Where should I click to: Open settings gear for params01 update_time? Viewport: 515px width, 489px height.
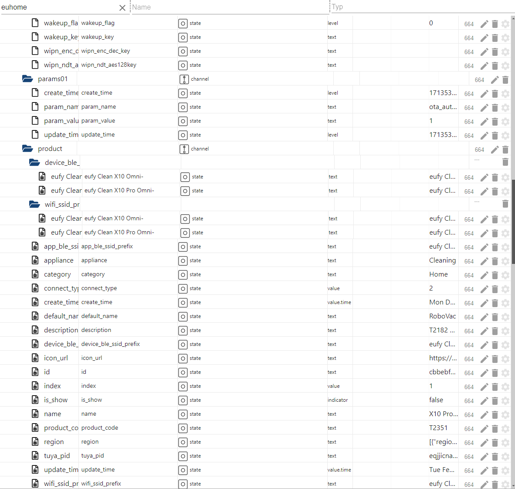point(505,136)
